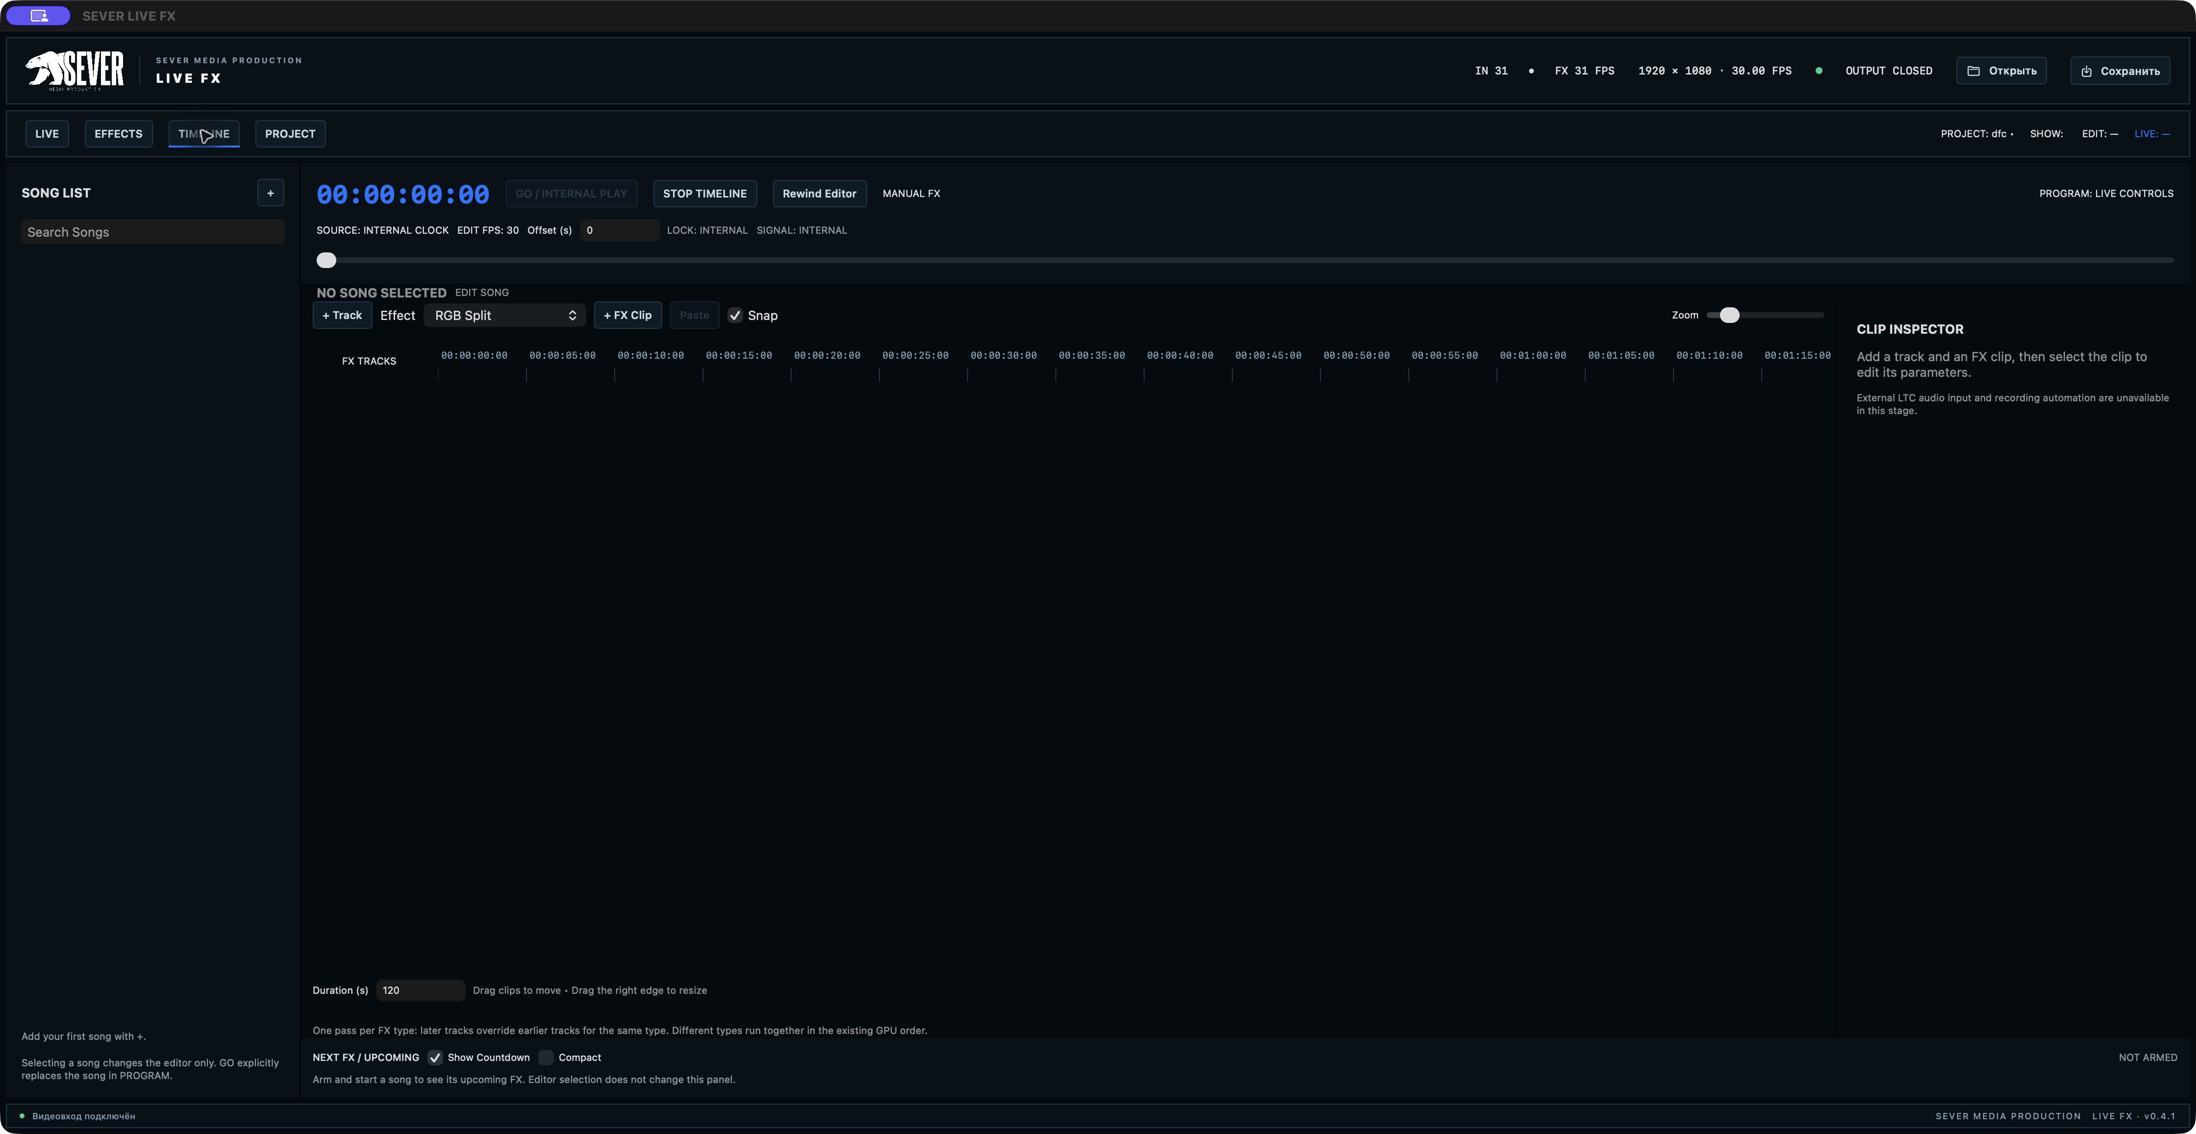Toggle the Snap checkbox
2196x1134 pixels.
(x=735, y=315)
